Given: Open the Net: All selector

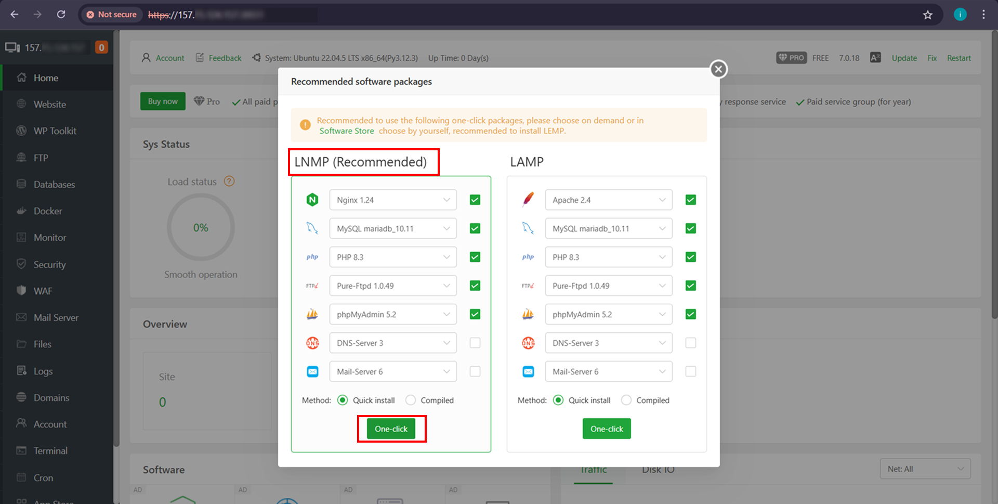Looking at the screenshot, I should (x=925, y=469).
